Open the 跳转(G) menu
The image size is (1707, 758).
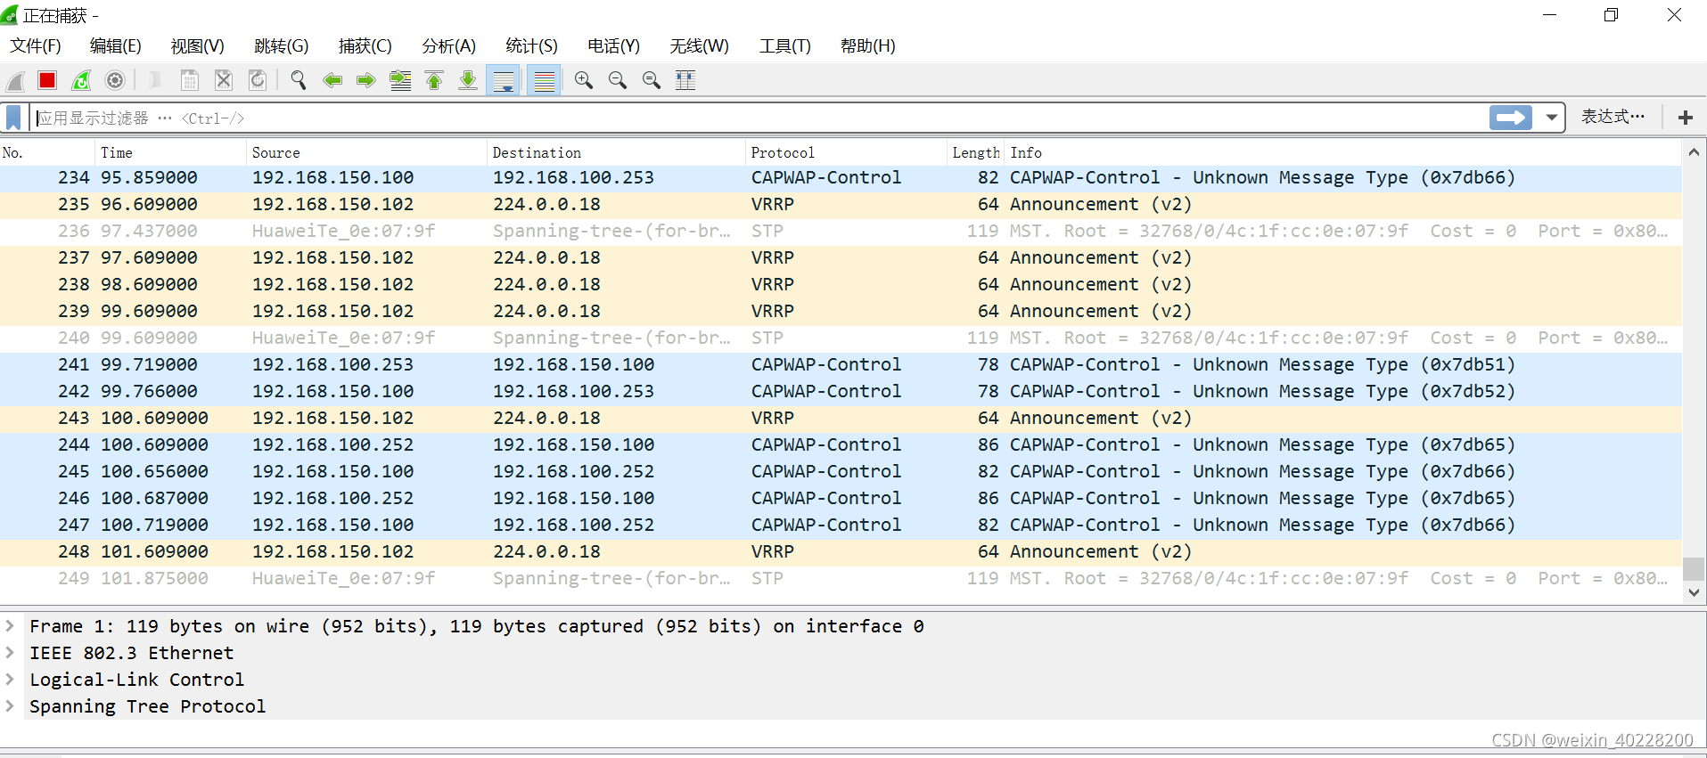pyautogui.click(x=282, y=46)
